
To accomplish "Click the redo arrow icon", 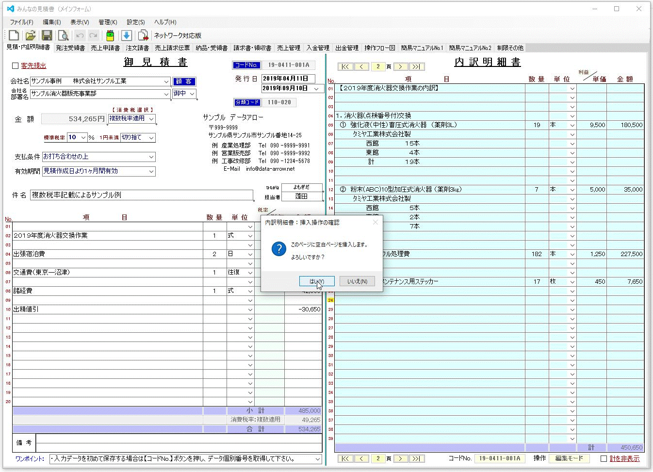I will tap(93, 35).
